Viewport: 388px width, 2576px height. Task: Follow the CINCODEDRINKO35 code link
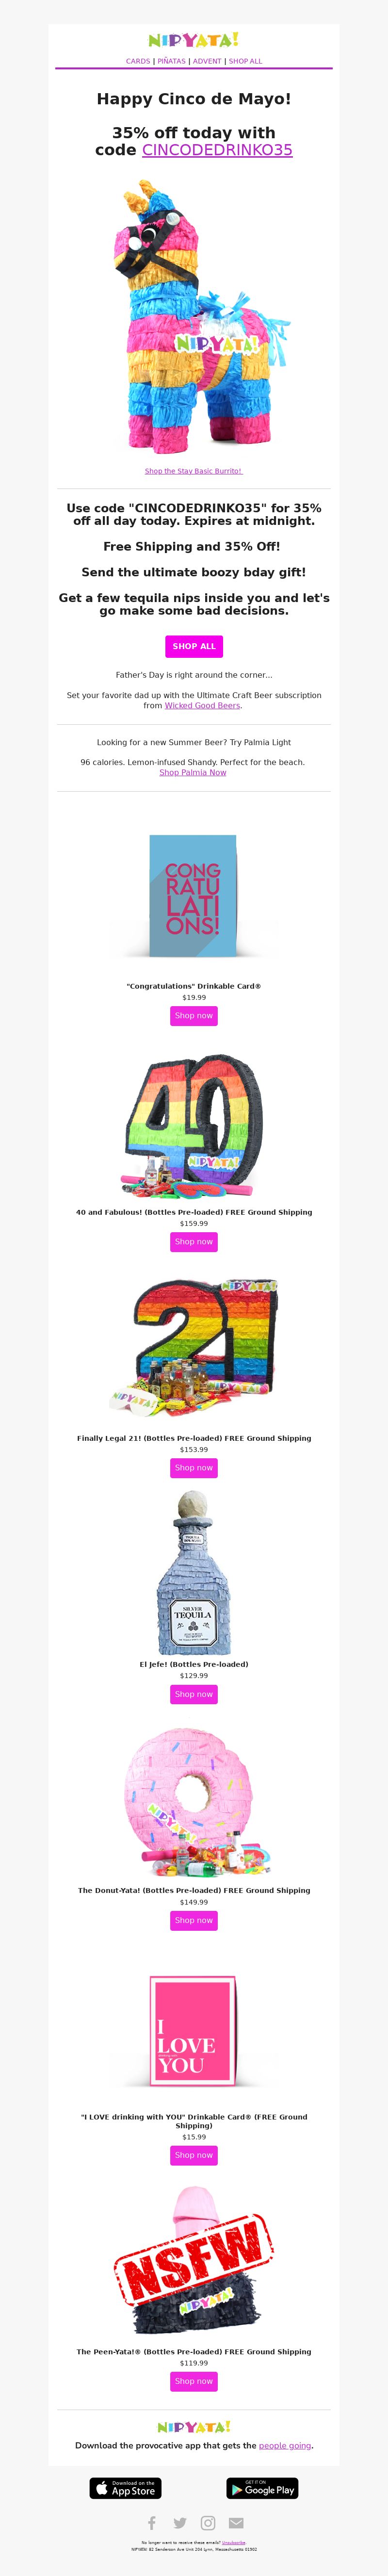click(217, 150)
